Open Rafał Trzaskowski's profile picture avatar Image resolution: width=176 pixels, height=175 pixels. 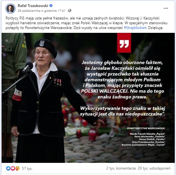point(11,8)
